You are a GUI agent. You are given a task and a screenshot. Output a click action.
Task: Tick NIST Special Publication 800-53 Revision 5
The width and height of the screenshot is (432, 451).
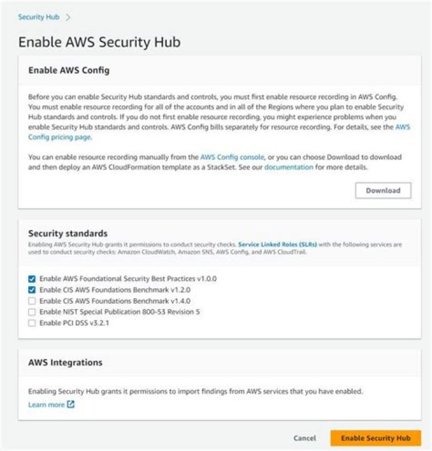(32, 311)
